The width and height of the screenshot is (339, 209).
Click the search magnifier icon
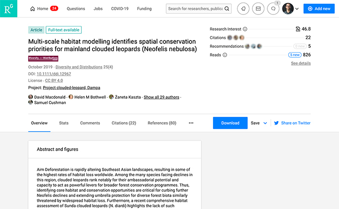(227, 9)
